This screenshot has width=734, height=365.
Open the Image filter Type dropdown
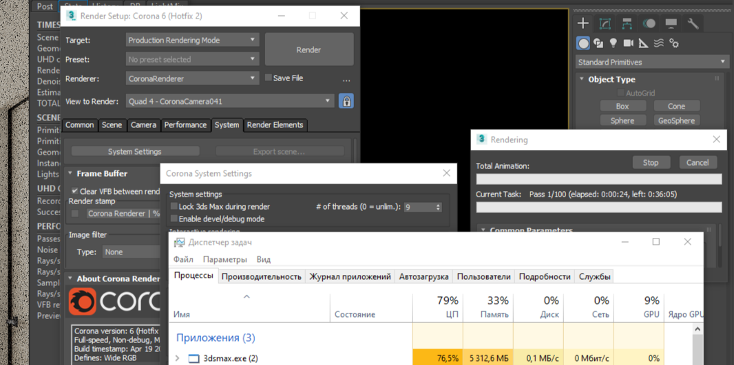point(131,252)
